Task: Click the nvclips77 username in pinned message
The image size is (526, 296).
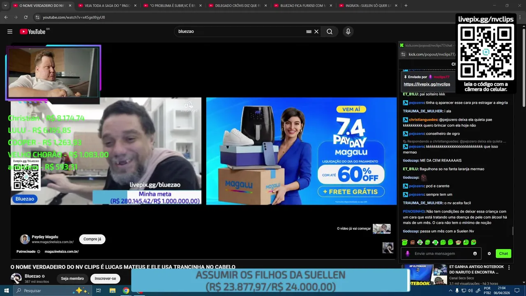Action: click(x=441, y=77)
